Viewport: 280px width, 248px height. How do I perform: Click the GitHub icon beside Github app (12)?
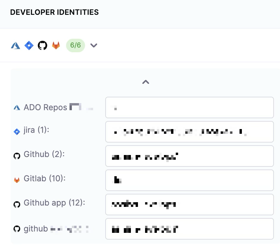(x=17, y=205)
